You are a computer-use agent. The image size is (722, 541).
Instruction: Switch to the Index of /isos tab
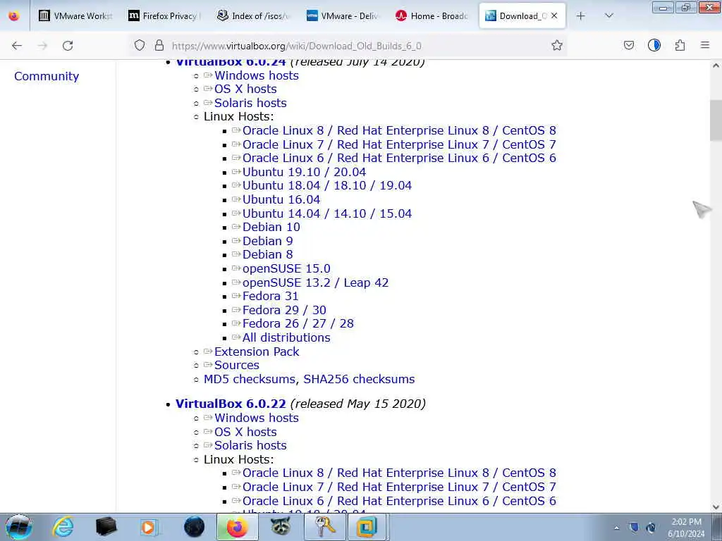tap(253, 16)
